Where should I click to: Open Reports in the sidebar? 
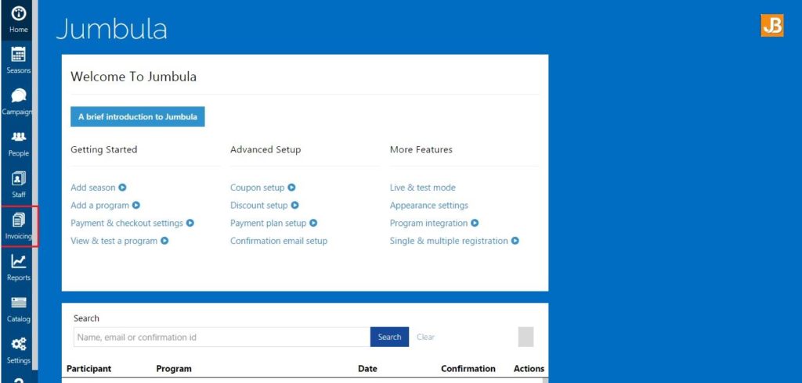pos(19,268)
